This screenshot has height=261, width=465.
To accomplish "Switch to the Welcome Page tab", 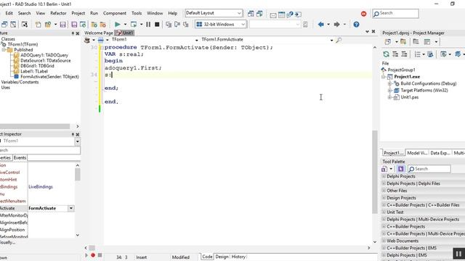I will click(x=99, y=33).
